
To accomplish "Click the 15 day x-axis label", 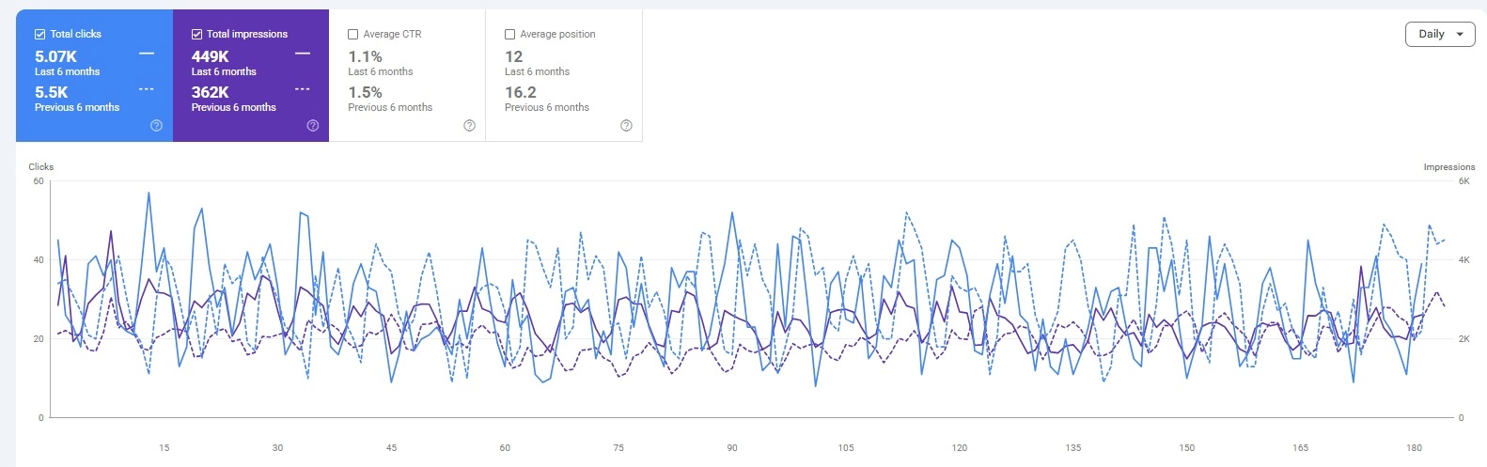I will pos(164,447).
